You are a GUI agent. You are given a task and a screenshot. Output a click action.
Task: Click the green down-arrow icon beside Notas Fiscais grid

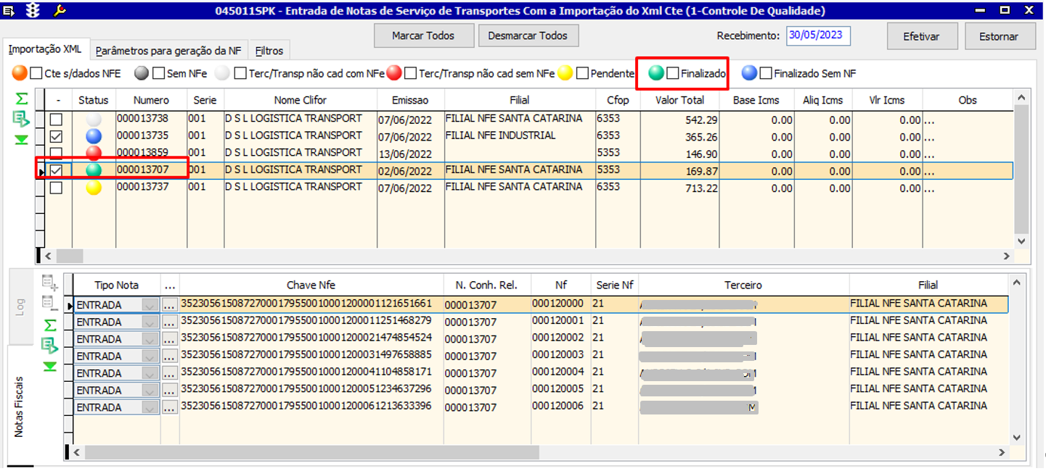49,367
